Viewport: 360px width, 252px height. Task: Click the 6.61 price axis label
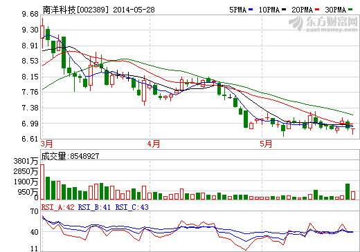30,139
